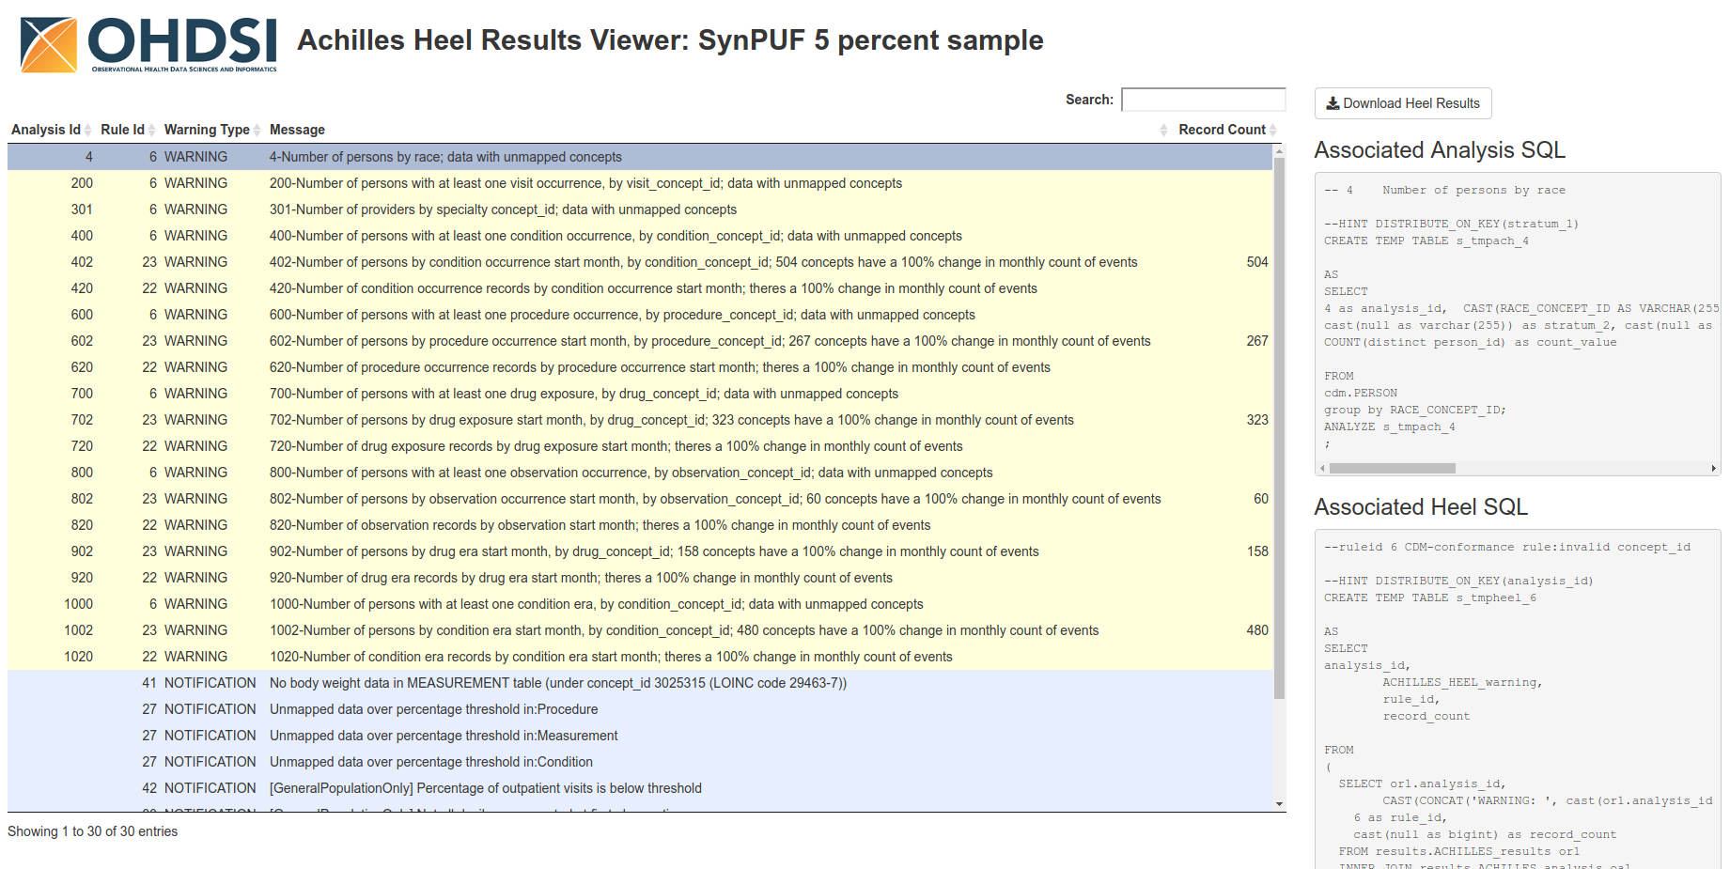
Task: Focus the Search input field
Action: [1203, 100]
